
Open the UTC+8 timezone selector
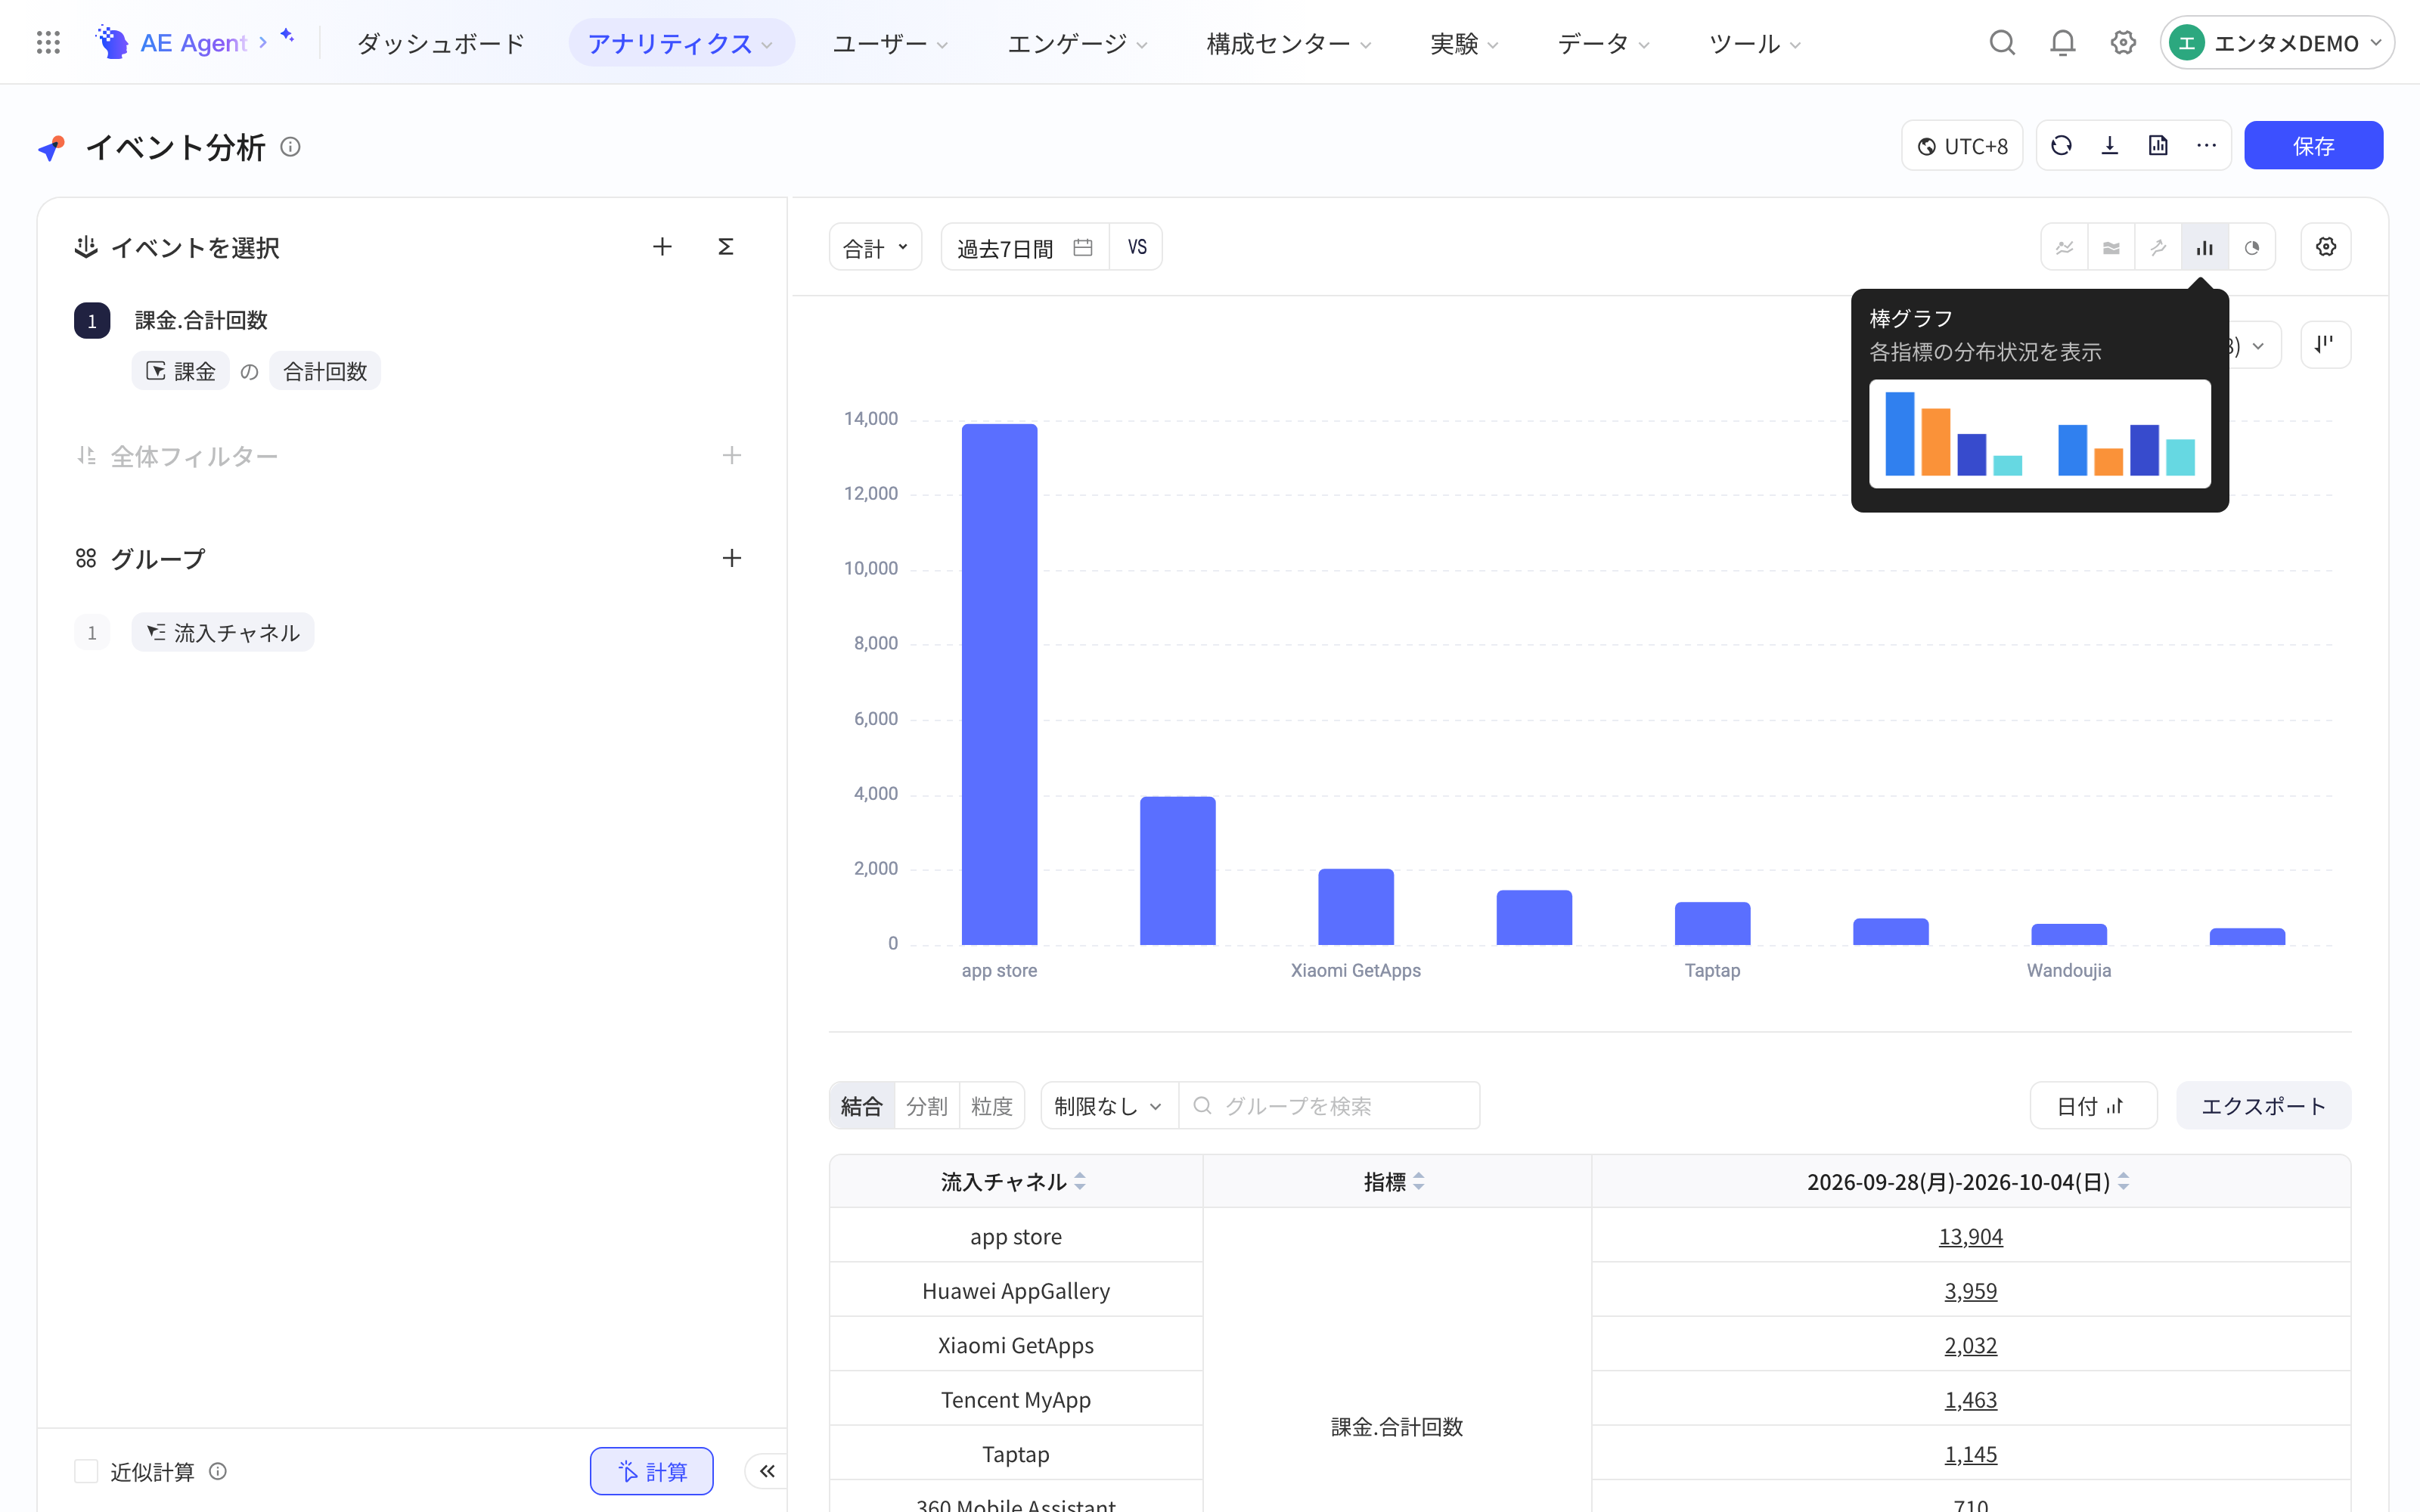tap(1962, 146)
